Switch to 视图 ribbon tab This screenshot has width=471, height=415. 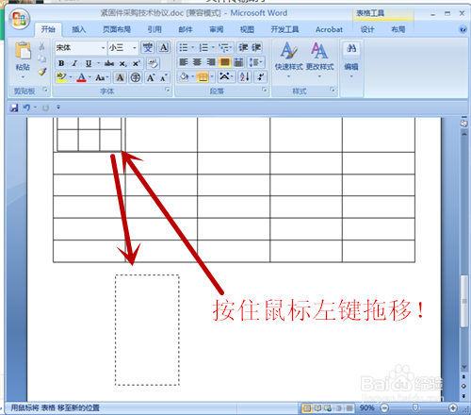coord(247,29)
